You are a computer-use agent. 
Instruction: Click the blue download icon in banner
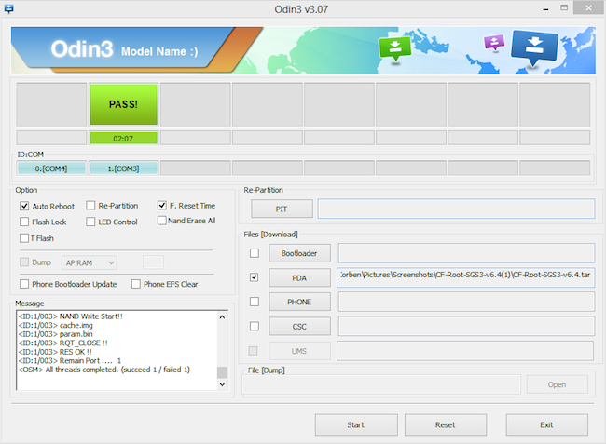coord(534,47)
